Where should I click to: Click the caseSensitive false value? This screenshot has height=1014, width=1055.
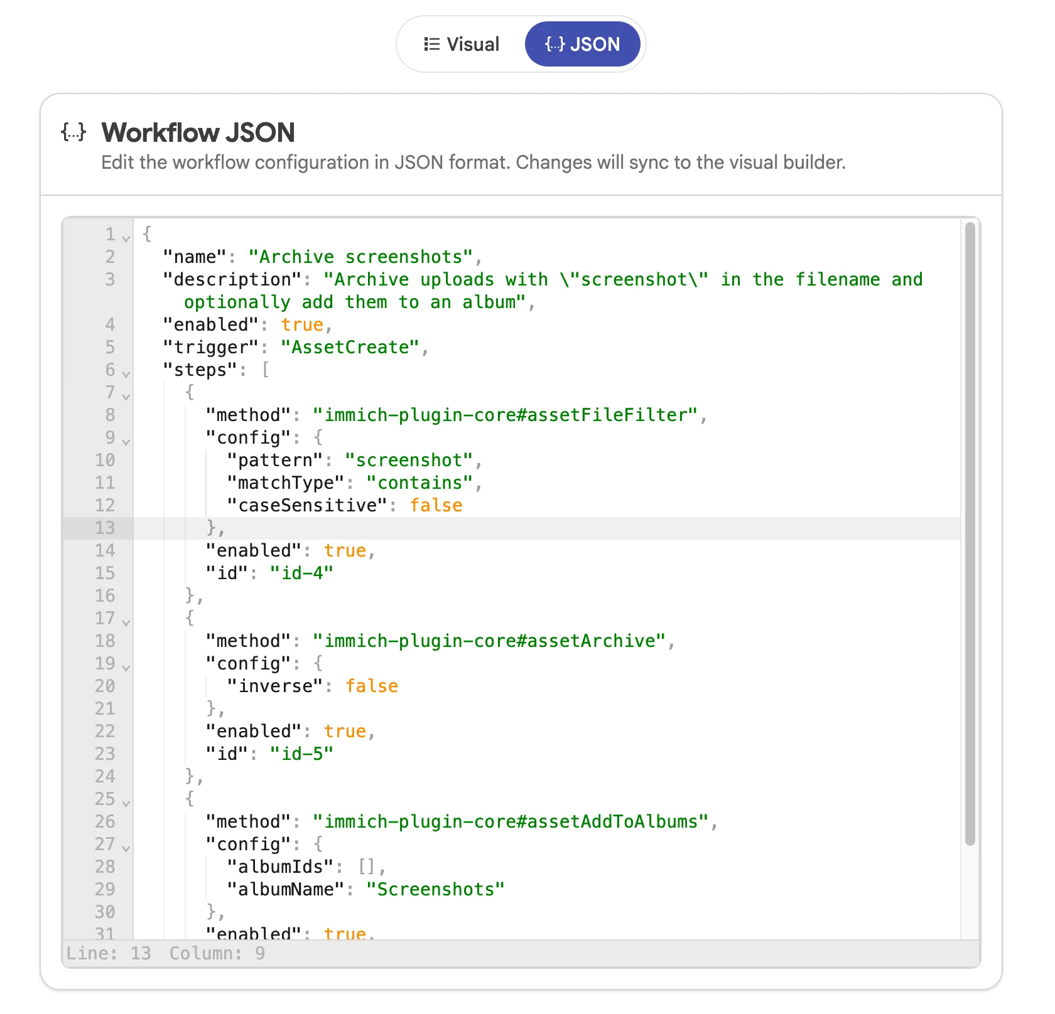tap(436, 505)
